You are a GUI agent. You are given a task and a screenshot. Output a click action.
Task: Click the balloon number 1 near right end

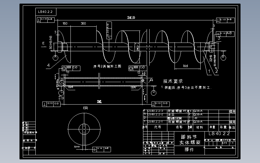point(209,71)
